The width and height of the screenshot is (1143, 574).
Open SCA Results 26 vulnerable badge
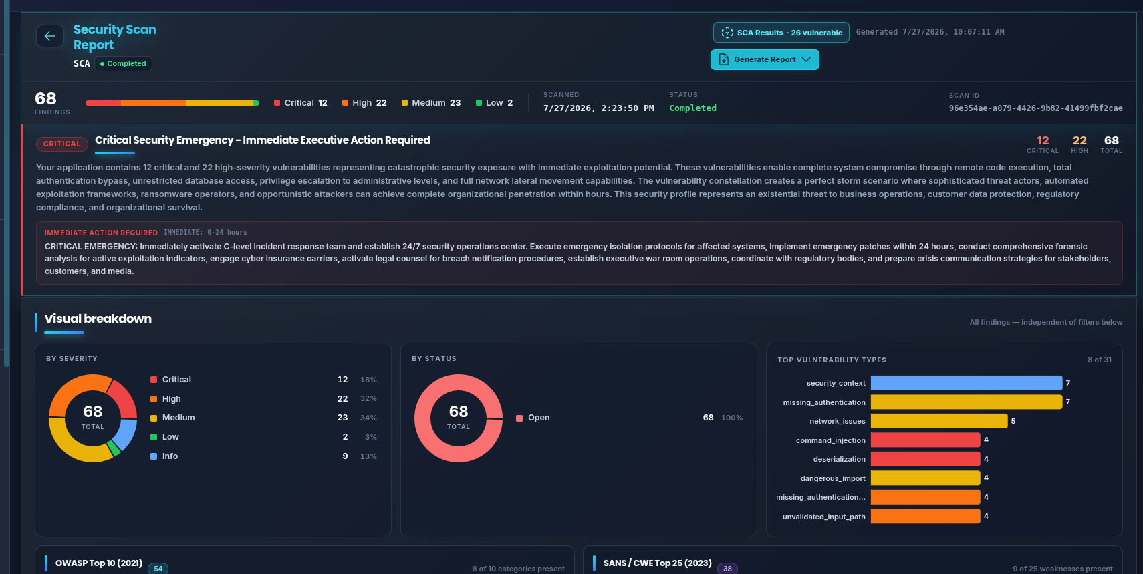point(781,33)
